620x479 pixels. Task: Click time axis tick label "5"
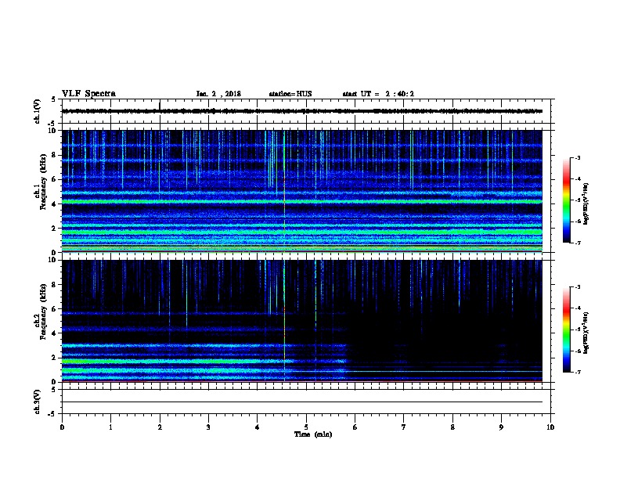coord(306,427)
